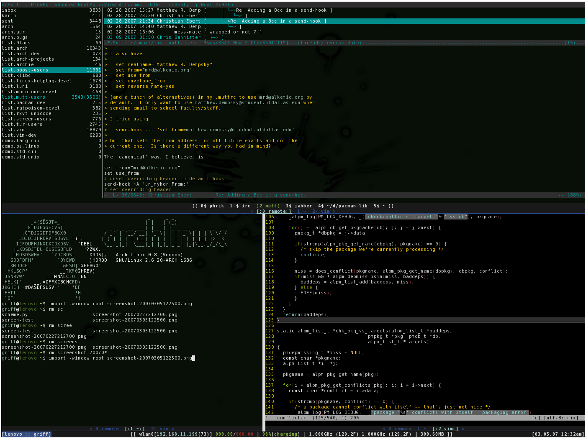This screenshot has height=439, width=586.
Task: Open the sent mailbox
Action: click(51, 21)
